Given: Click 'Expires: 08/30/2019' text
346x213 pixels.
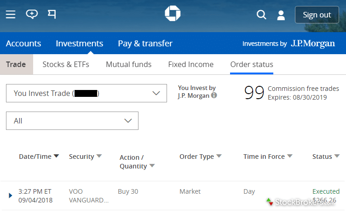Looking at the screenshot, I should point(297,97).
